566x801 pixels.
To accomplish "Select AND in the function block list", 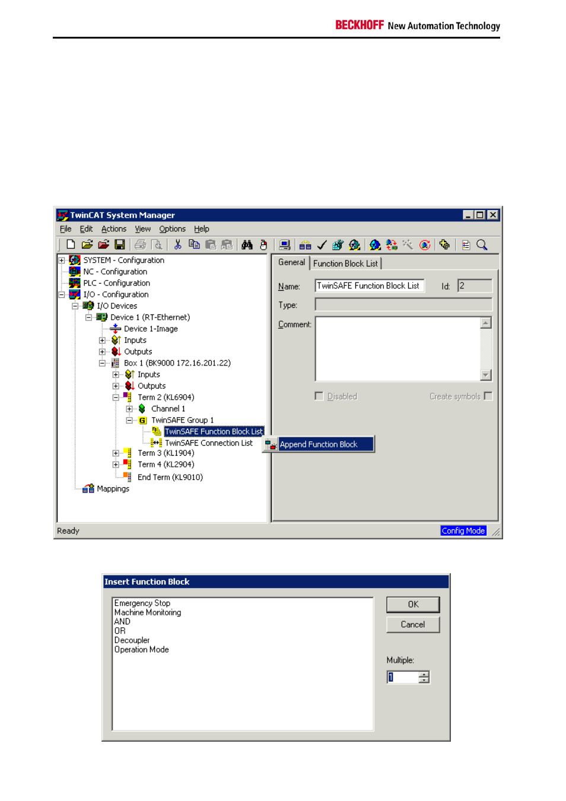I will [x=122, y=622].
